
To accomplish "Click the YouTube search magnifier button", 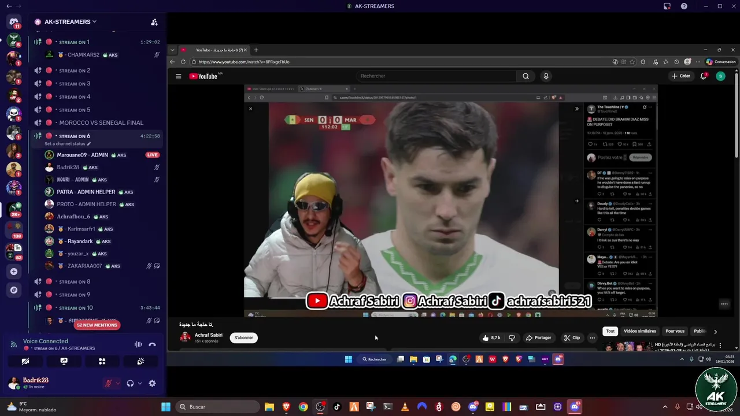I will (526, 76).
